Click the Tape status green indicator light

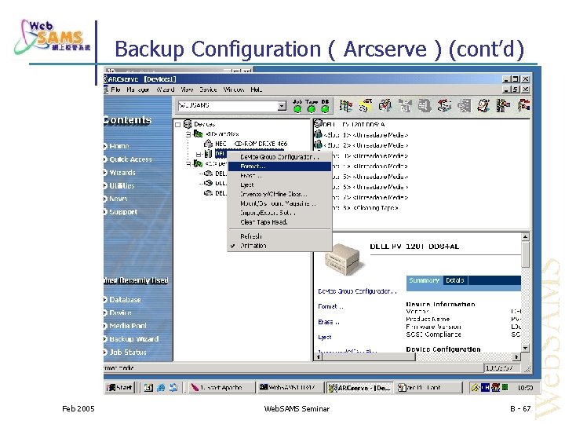pos(312,109)
